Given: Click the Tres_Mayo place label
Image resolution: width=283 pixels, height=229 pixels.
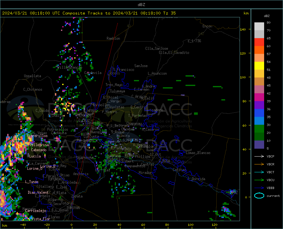Looking at the screenshot, I should pyautogui.click(x=114, y=85).
